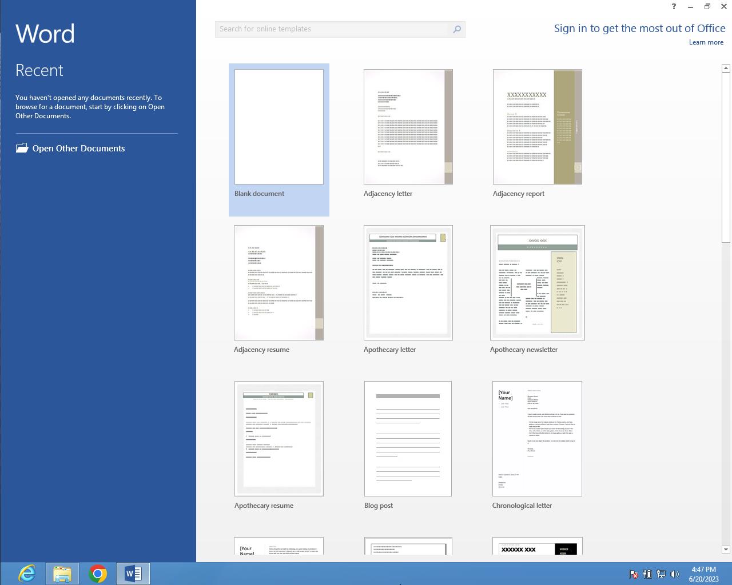Open the Blog post template
Image resolution: width=732 pixels, height=585 pixels.
click(408, 439)
